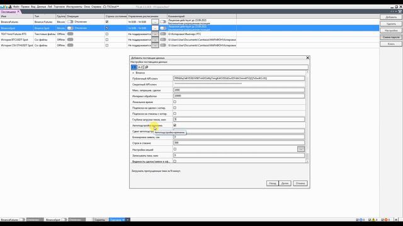This screenshot has height=226, width=403.
Task: Enable the cache settings checkbox
Action: [175, 149]
